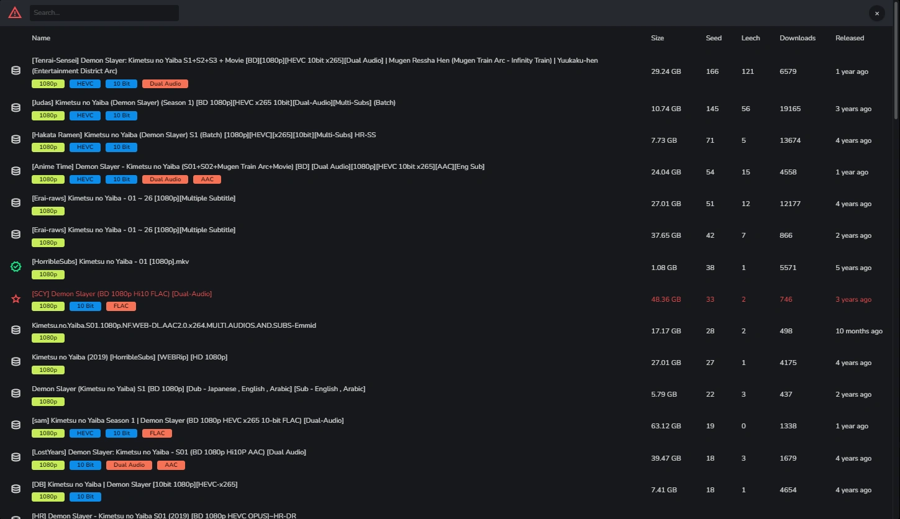The width and height of the screenshot is (900, 519).
Task: Click the batch icon beside the Hakata Ramen release
Action: pos(16,140)
